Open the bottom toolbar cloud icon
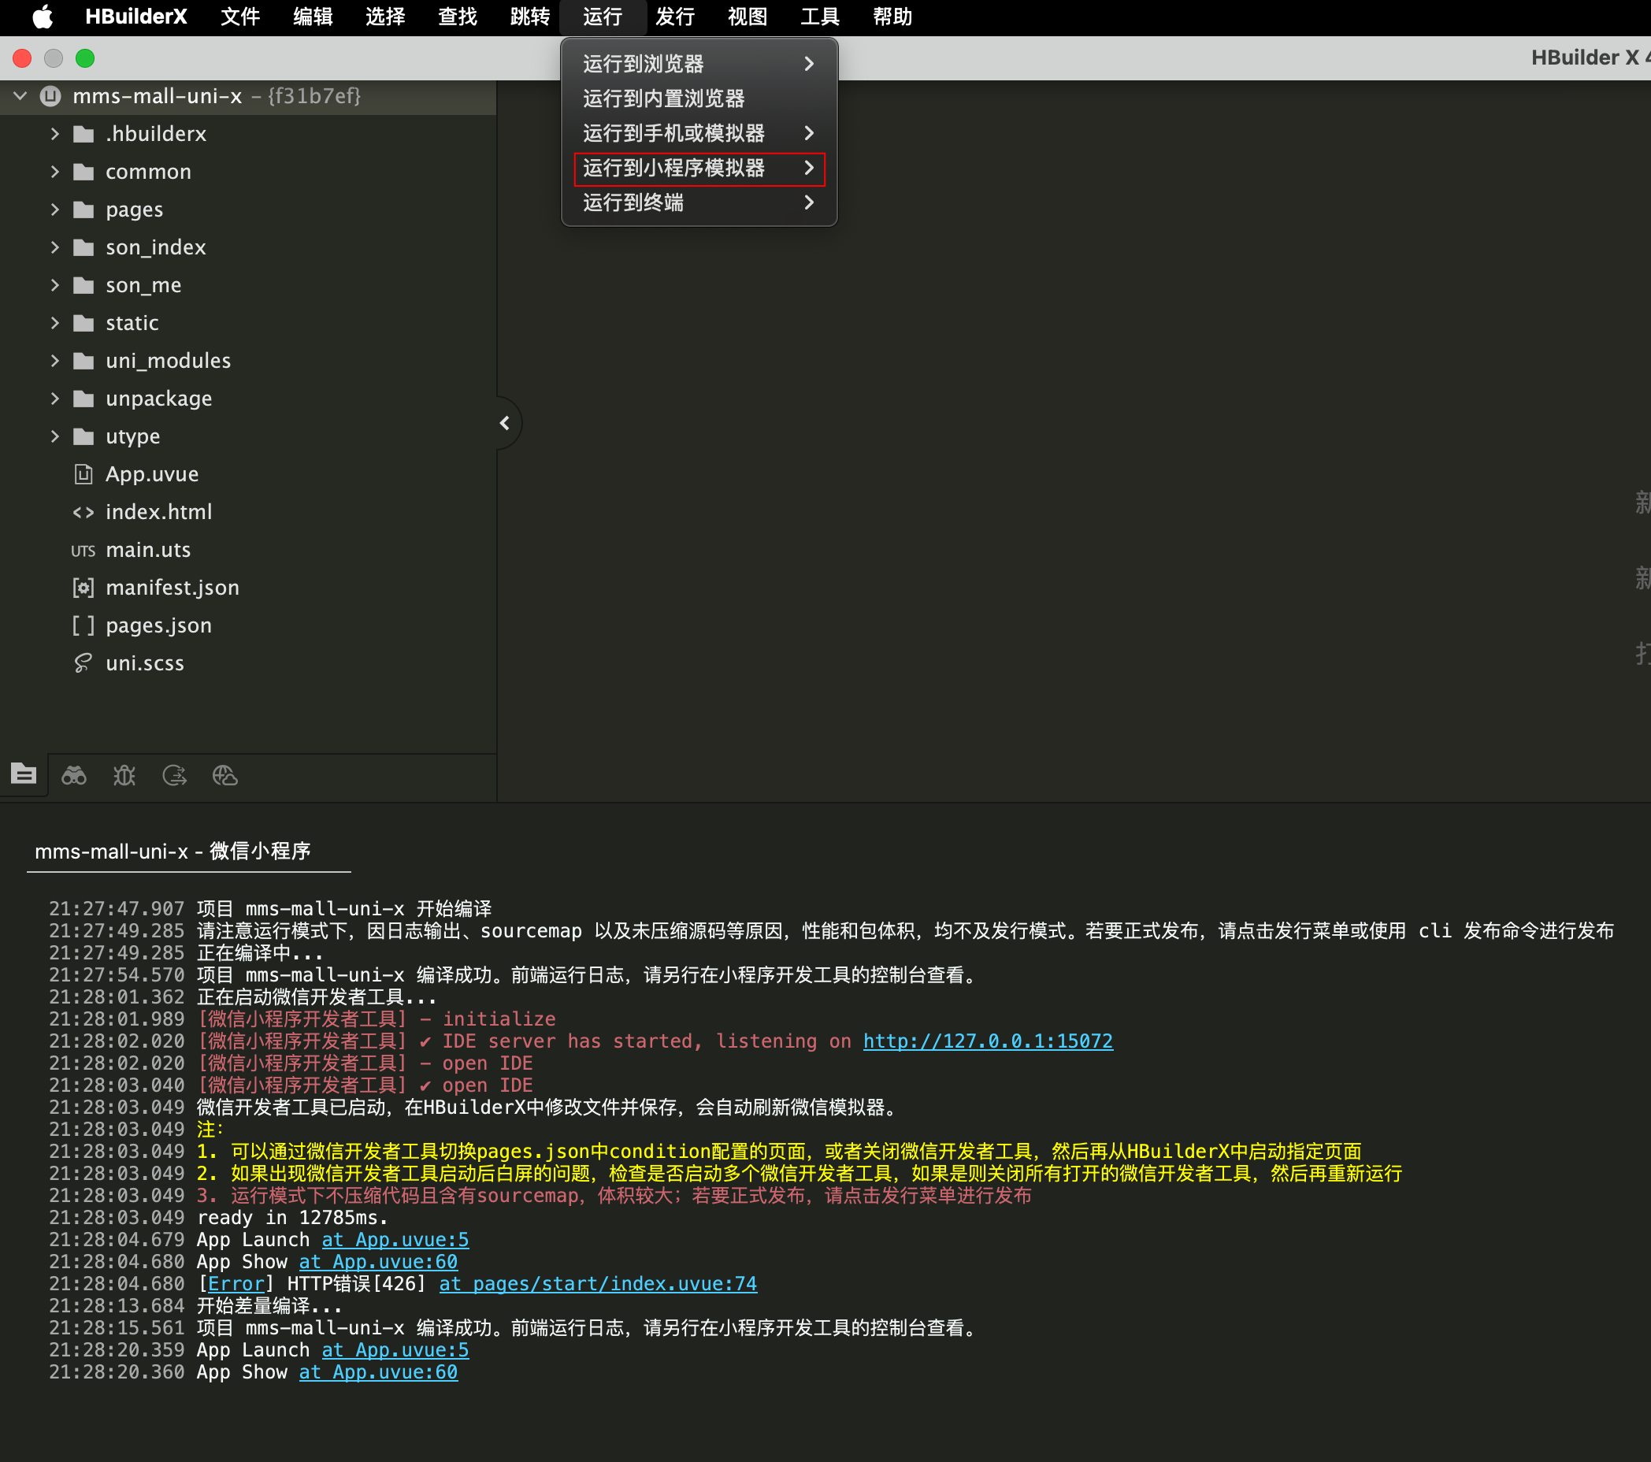The width and height of the screenshot is (1651, 1462). pos(224,775)
